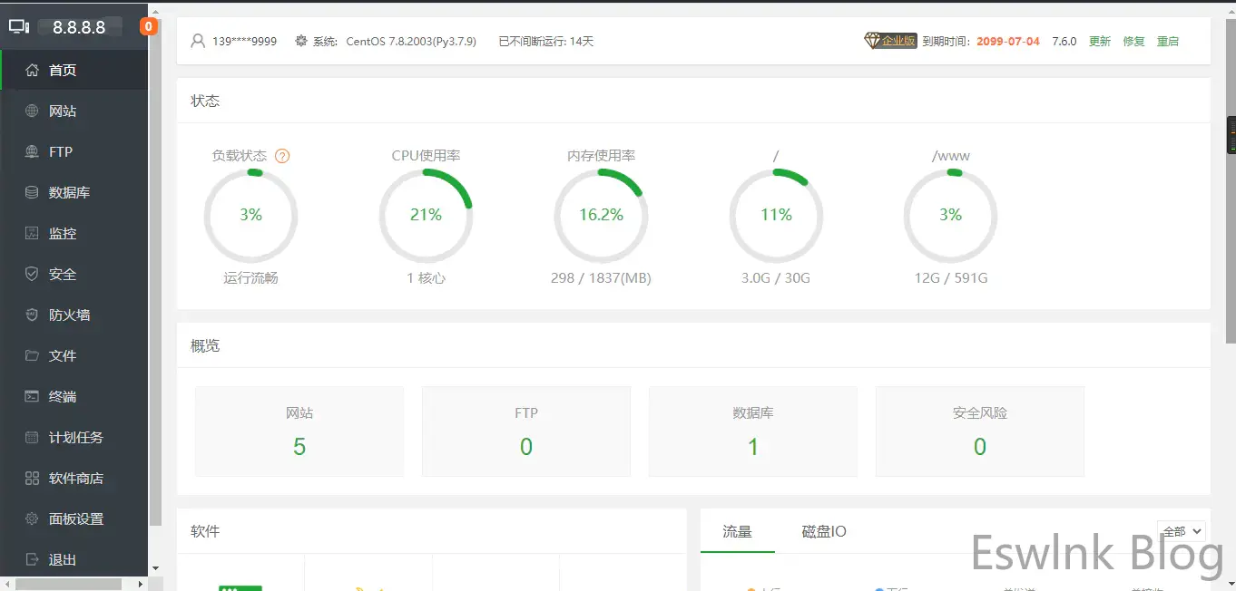
Task: Click the 网站 count overview card
Action: coord(299,431)
